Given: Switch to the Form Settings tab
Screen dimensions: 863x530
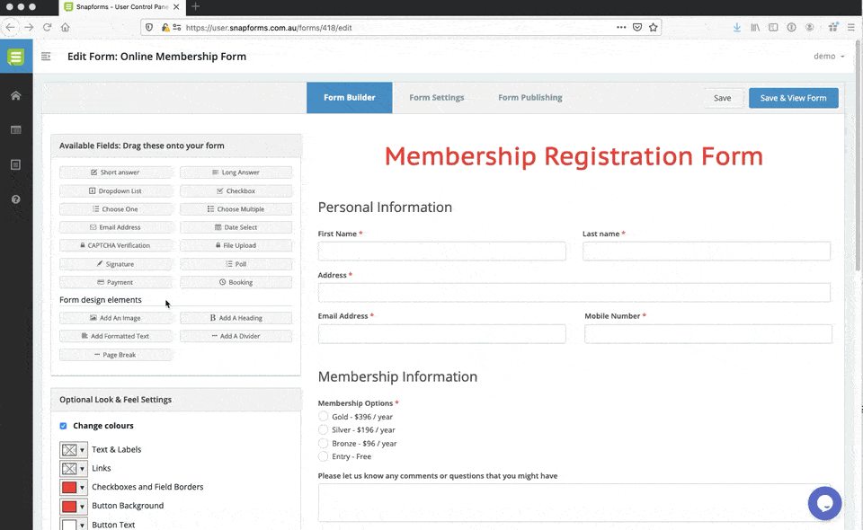Looking at the screenshot, I should (x=437, y=97).
